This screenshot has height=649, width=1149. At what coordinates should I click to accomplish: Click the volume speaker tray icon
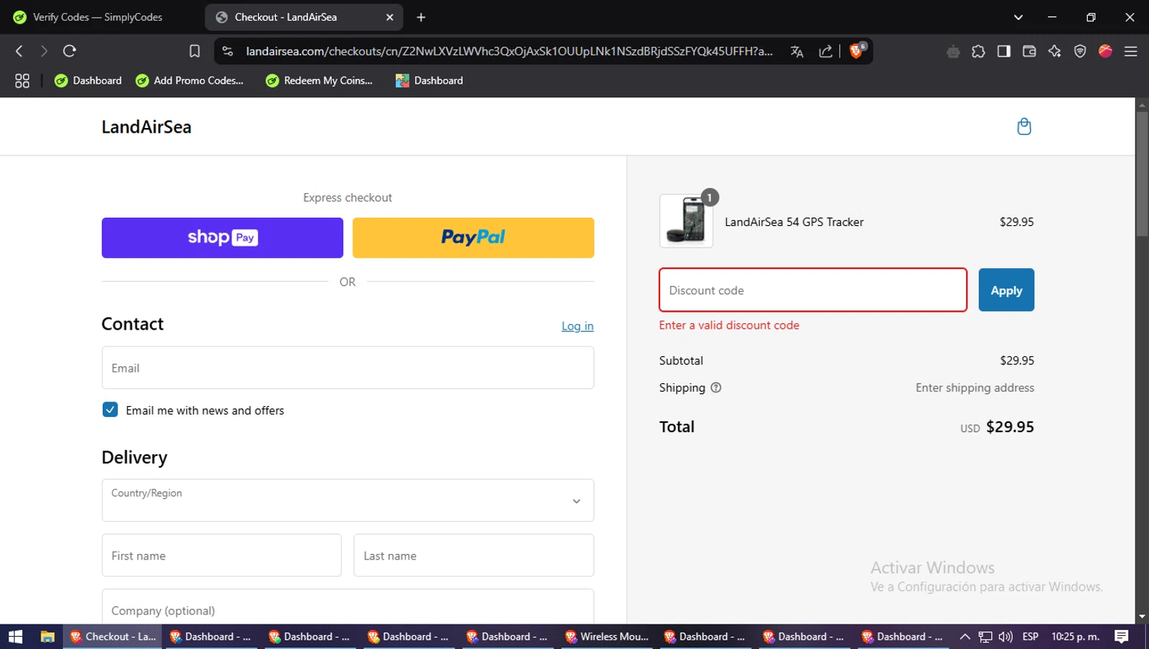pos(1006,637)
